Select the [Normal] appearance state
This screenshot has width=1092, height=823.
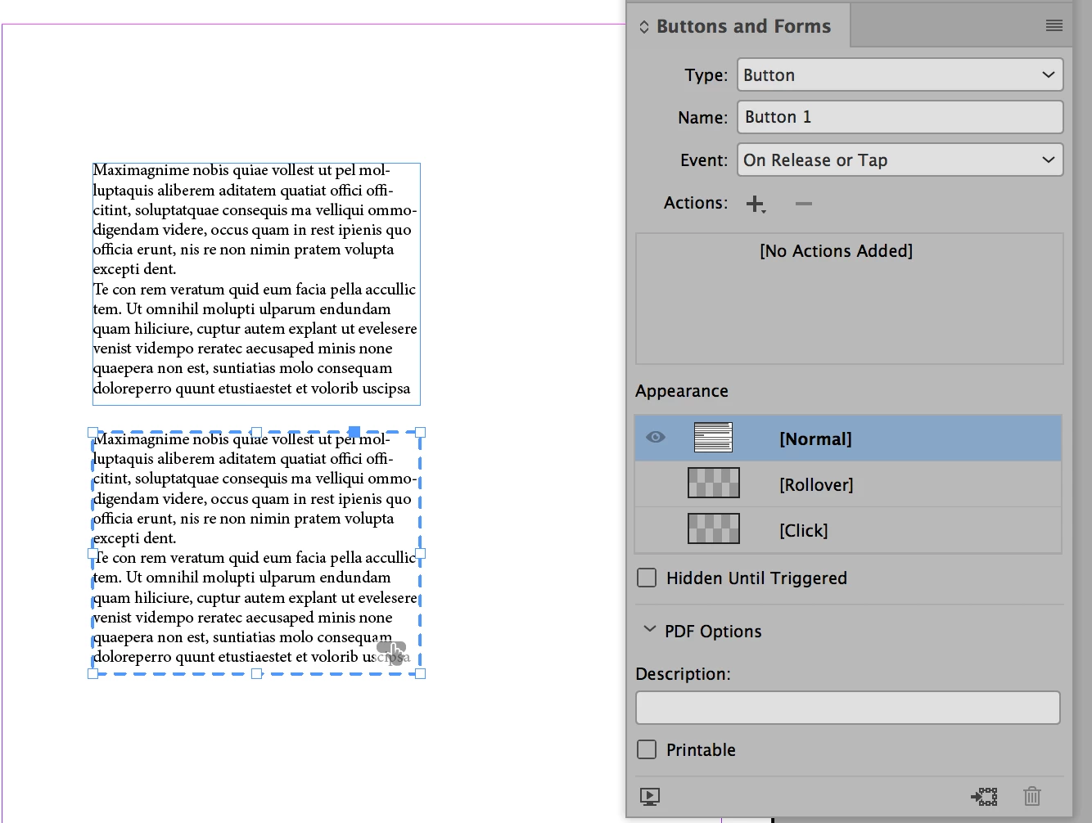pyautogui.click(x=848, y=438)
